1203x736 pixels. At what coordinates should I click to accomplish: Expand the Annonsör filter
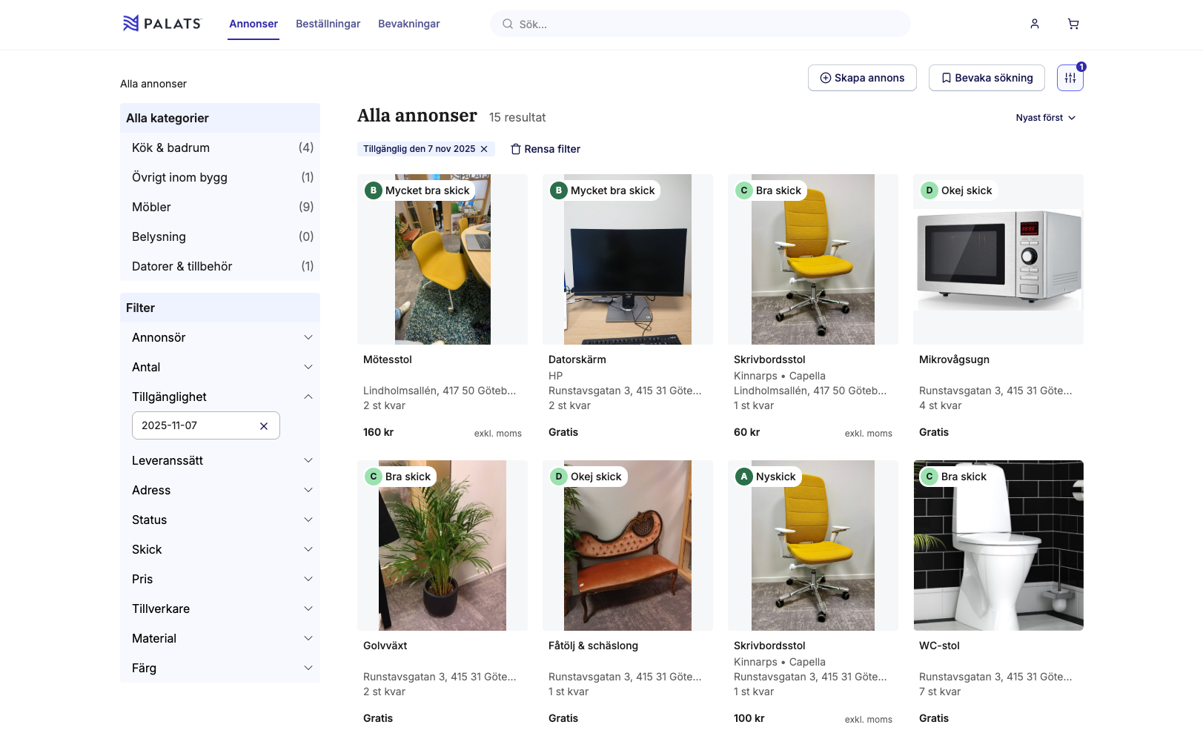308,337
